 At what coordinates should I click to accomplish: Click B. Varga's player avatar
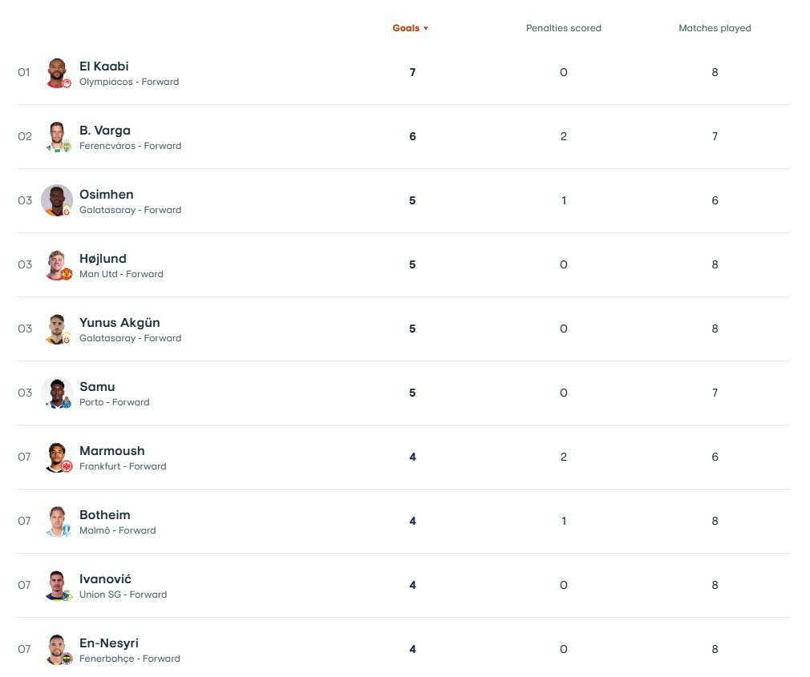(x=57, y=136)
